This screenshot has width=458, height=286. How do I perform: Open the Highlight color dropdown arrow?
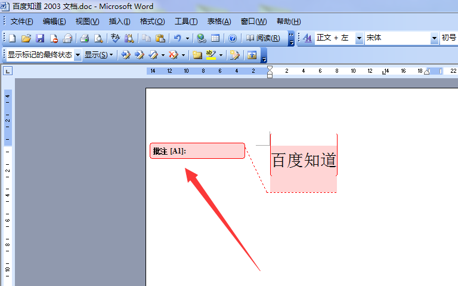pos(221,55)
